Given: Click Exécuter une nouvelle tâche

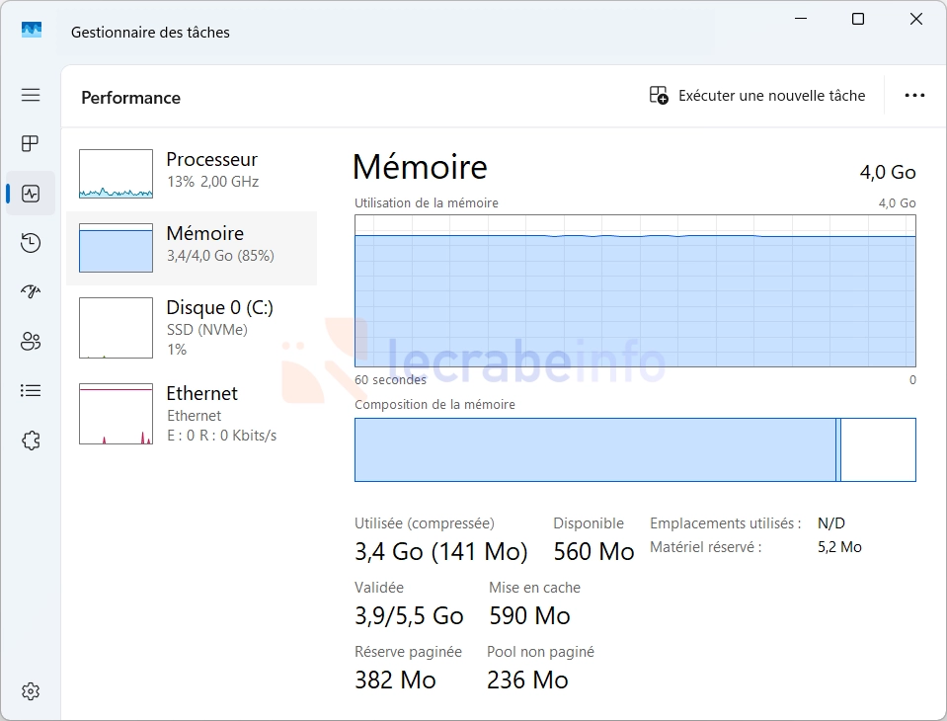Looking at the screenshot, I should pyautogui.click(x=757, y=96).
